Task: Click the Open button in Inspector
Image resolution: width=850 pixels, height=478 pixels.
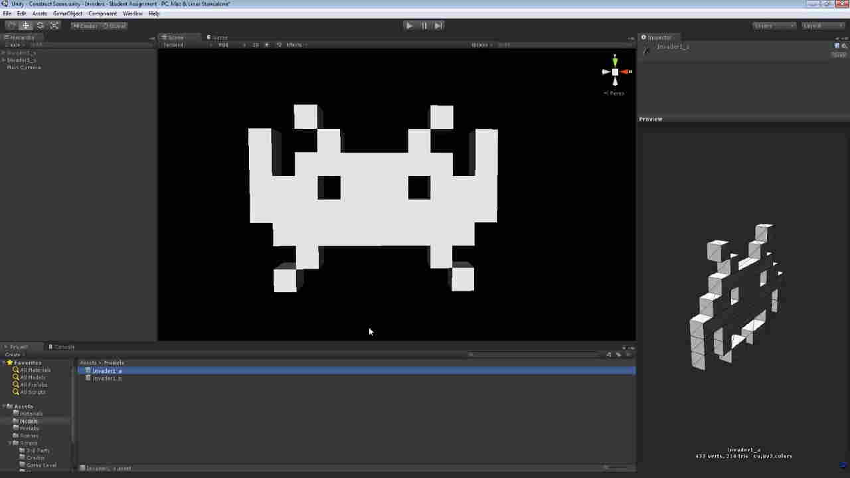Action: coord(839,55)
